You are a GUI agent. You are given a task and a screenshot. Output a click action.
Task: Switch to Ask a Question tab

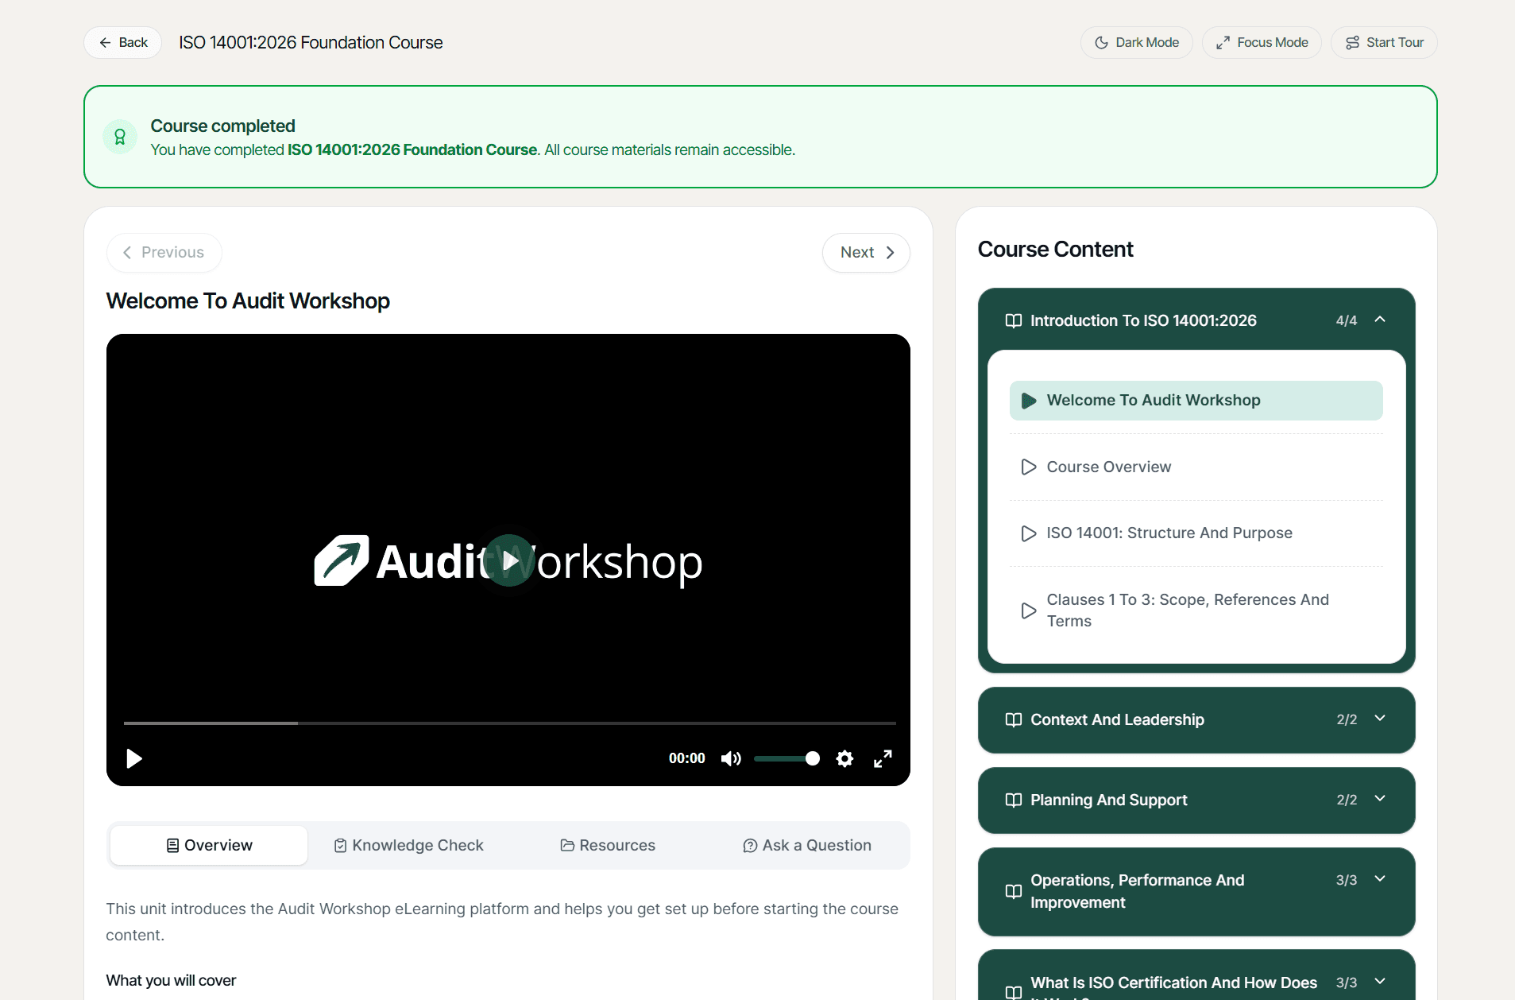coord(807,845)
